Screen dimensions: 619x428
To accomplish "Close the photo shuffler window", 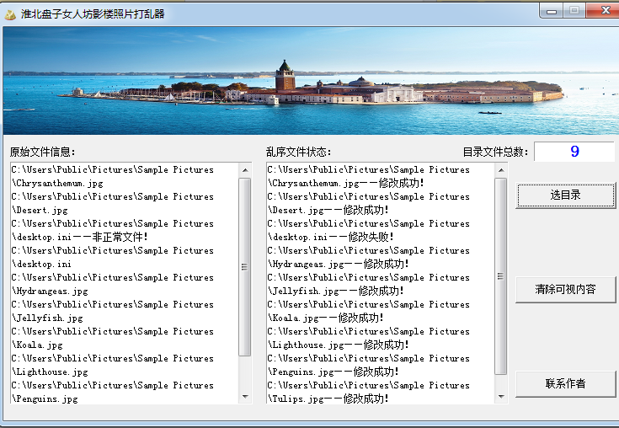I will [603, 11].
